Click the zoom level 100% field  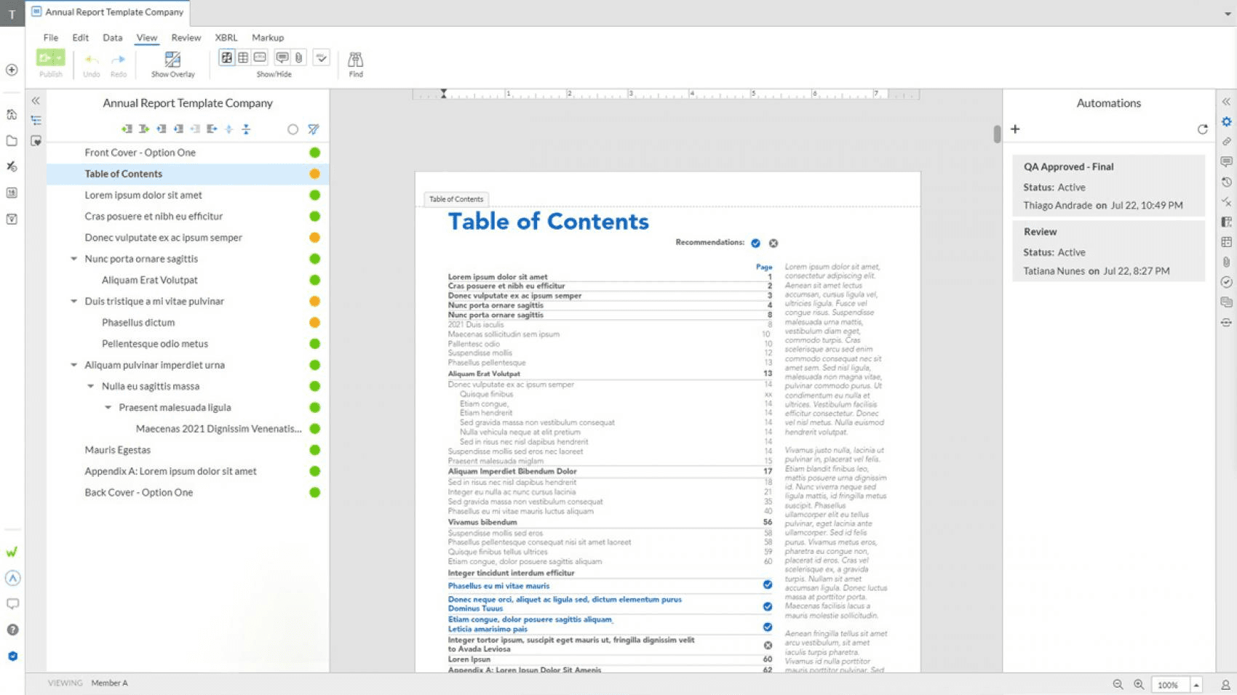tap(1170, 685)
